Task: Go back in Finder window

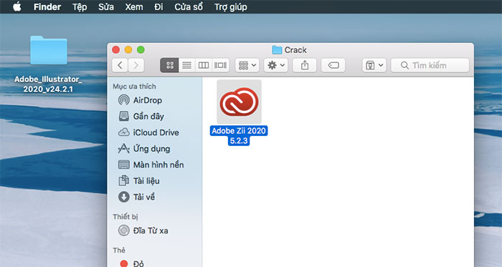Action: (120, 65)
